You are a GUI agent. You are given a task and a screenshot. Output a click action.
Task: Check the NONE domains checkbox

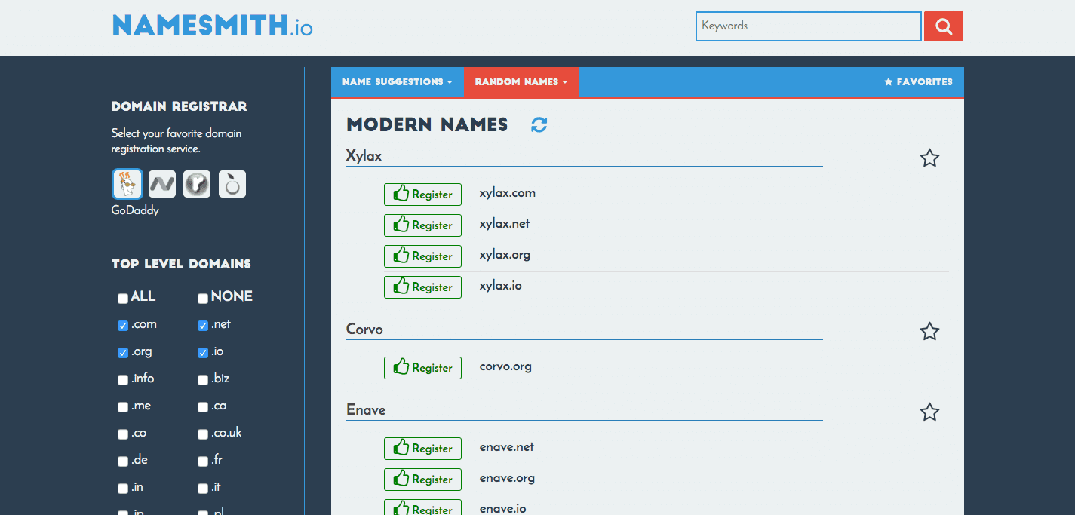pos(203,299)
